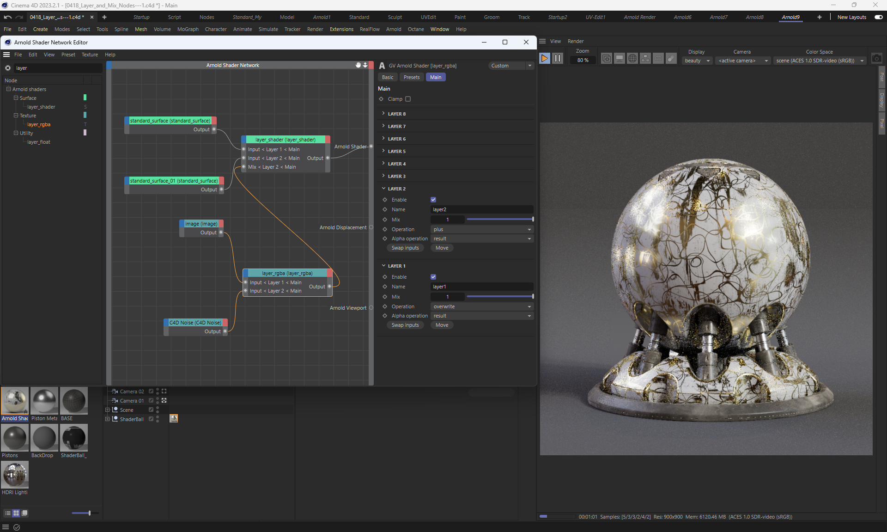887x532 pixels.
Task: Pause the Arnold IPR render
Action: pos(558,59)
